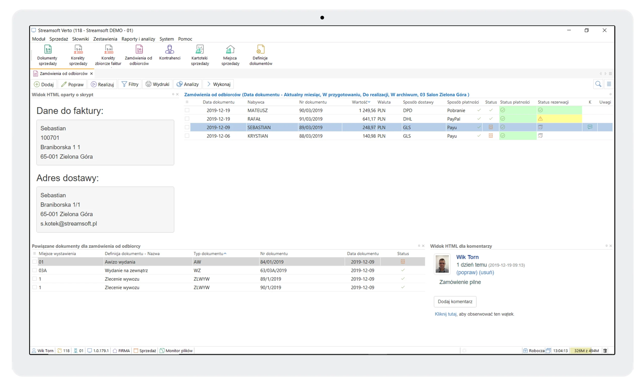Click the trash icon in status bar
The height and width of the screenshot is (386, 644).
[x=605, y=351]
